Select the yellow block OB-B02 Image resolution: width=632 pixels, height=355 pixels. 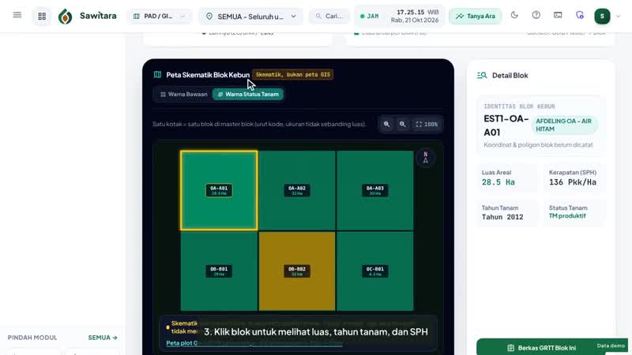tap(297, 271)
